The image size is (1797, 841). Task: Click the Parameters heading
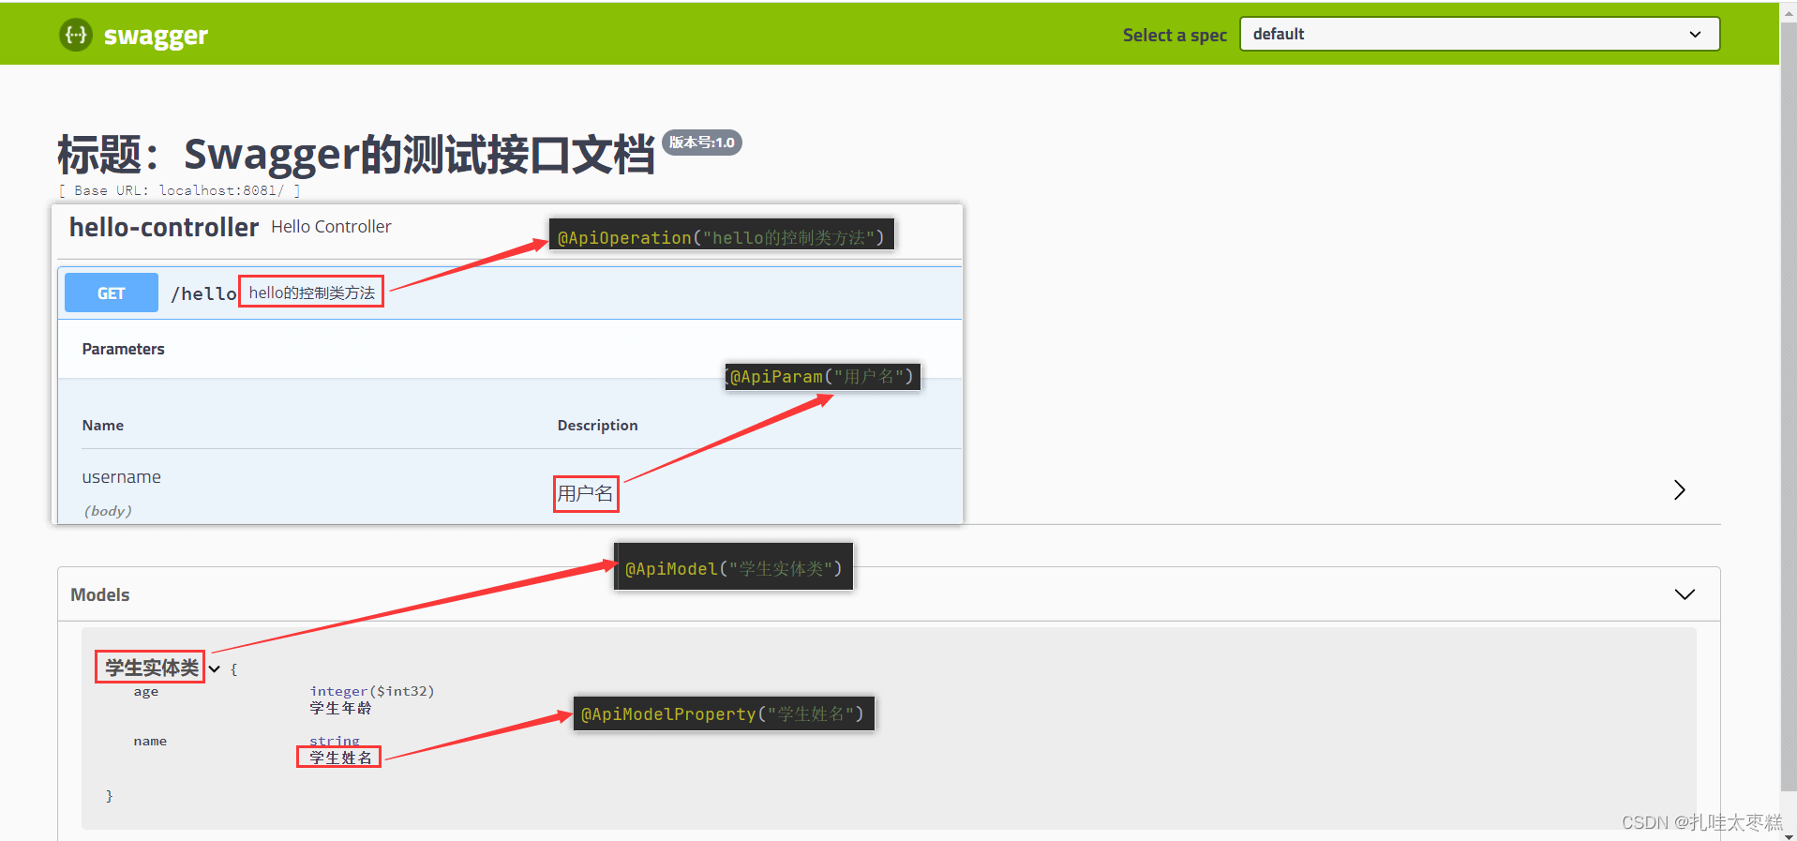[x=123, y=349]
